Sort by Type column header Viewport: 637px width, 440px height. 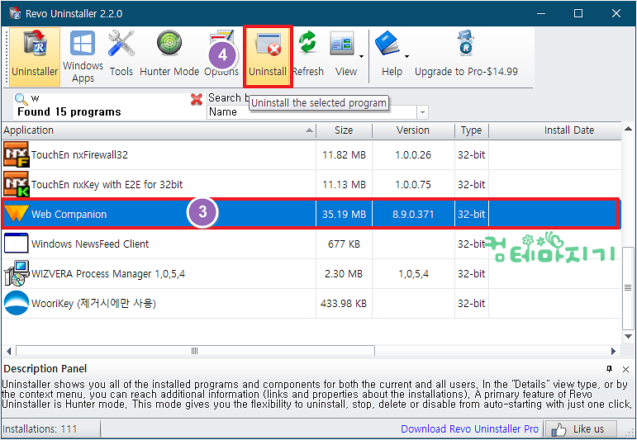(x=471, y=130)
